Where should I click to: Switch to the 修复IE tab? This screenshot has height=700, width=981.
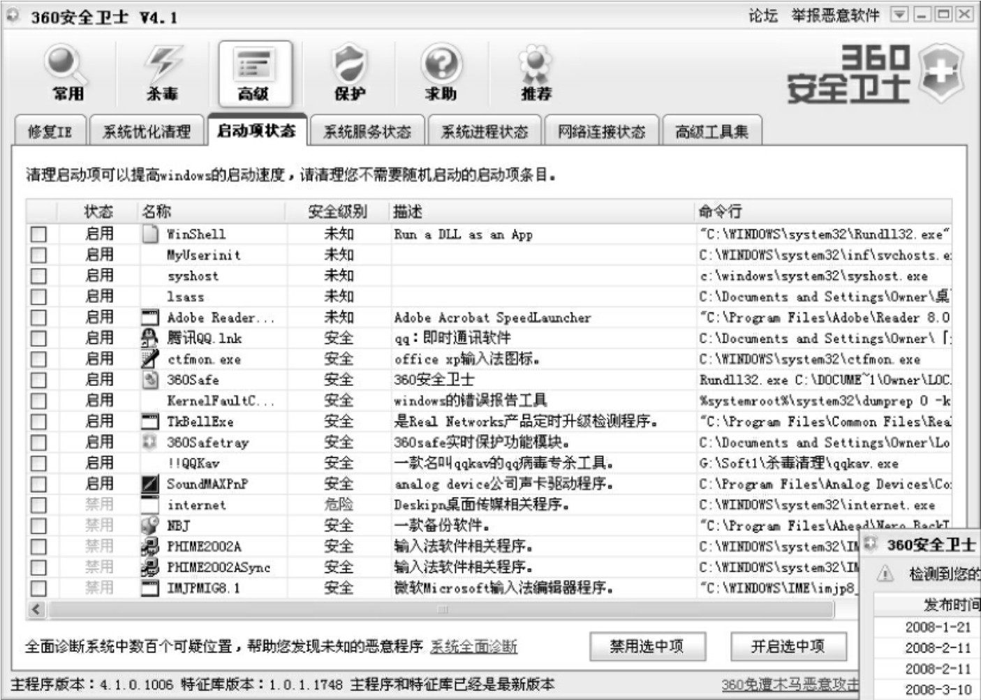click(x=50, y=131)
